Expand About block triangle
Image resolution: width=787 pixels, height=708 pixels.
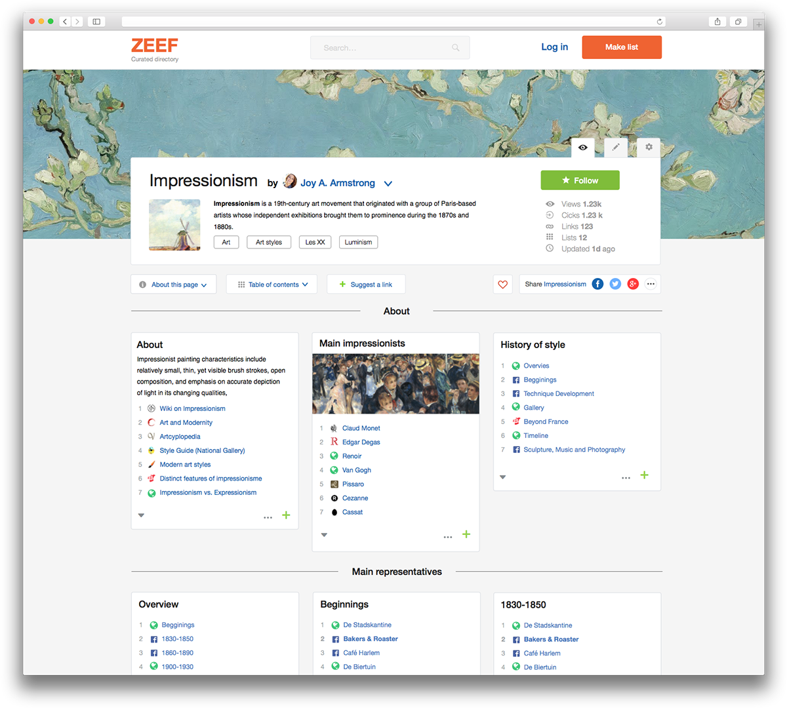pyautogui.click(x=141, y=515)
